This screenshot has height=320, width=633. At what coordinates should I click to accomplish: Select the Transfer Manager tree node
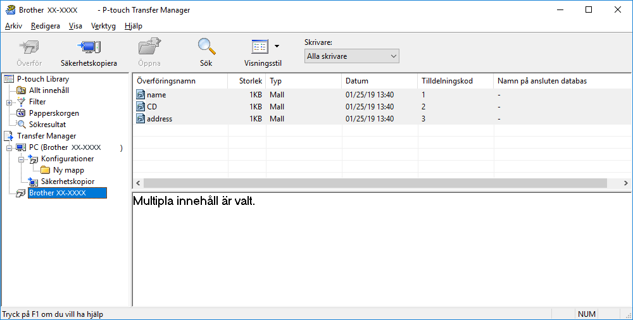(46, 136)
